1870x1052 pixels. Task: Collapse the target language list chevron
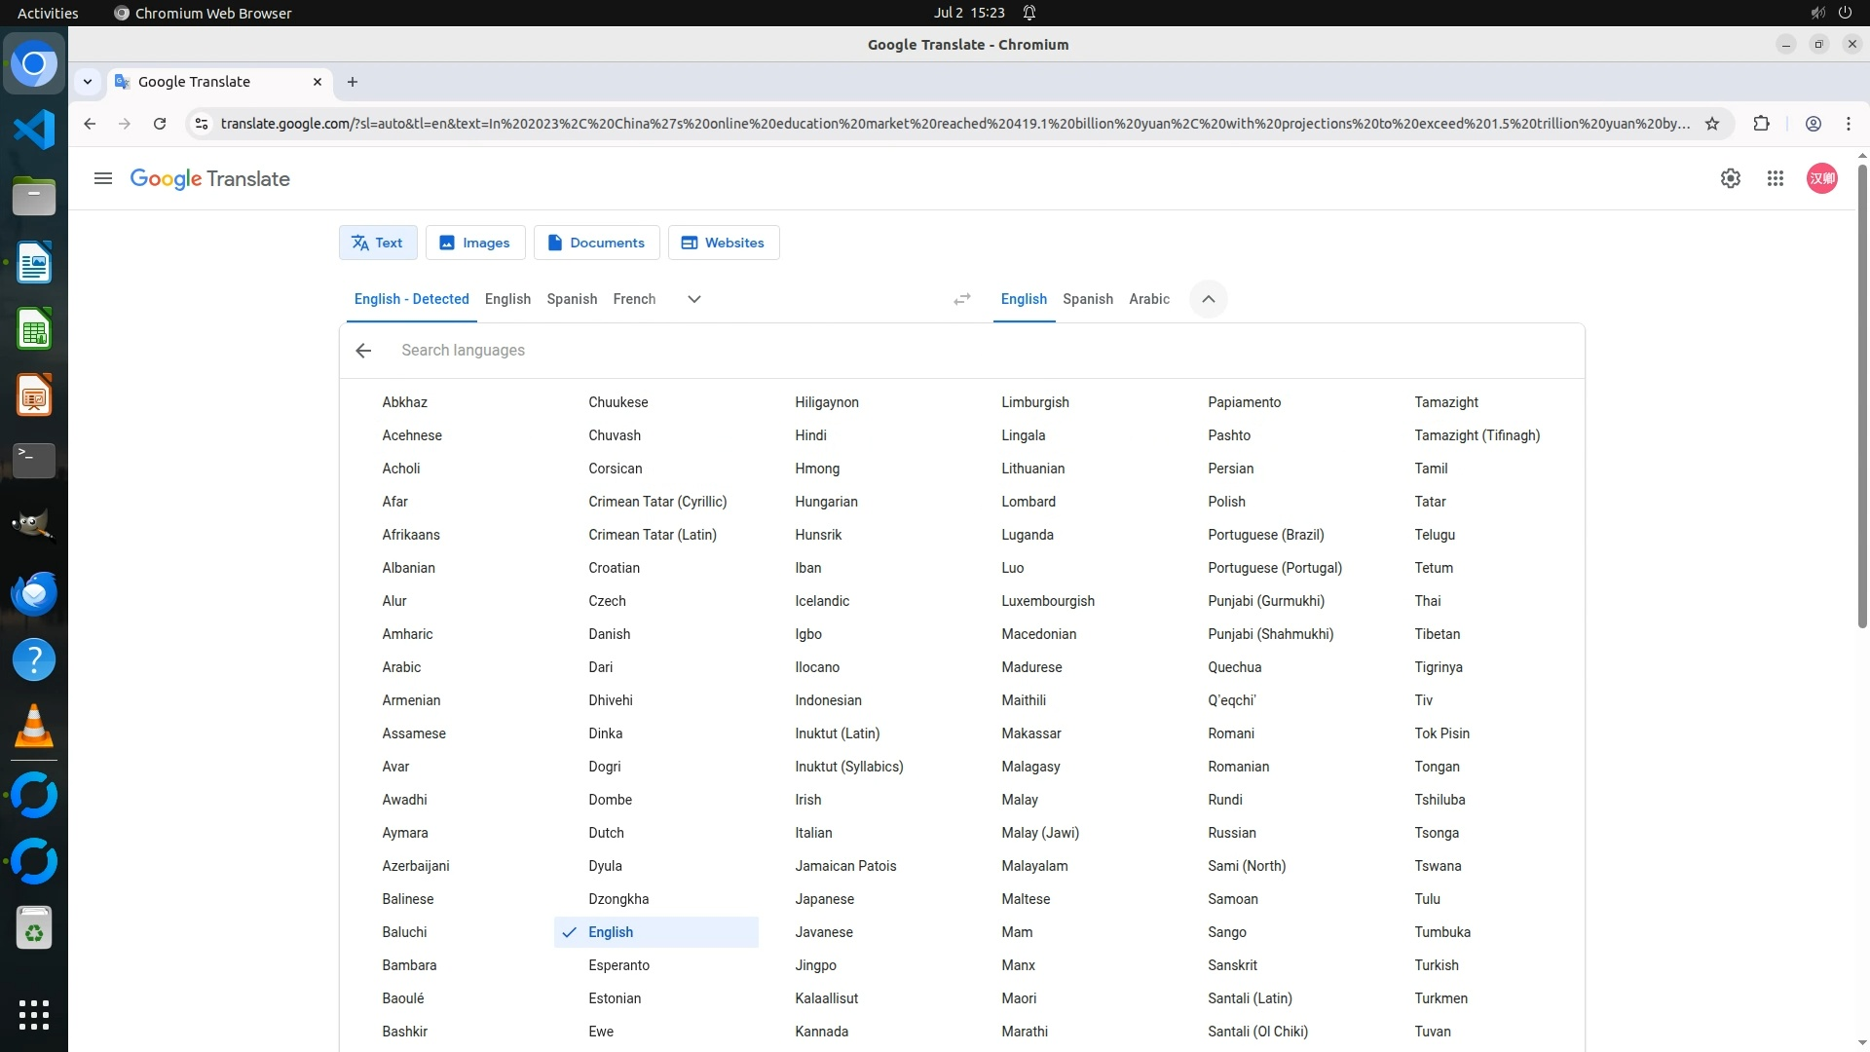(x=1208, y=299)
